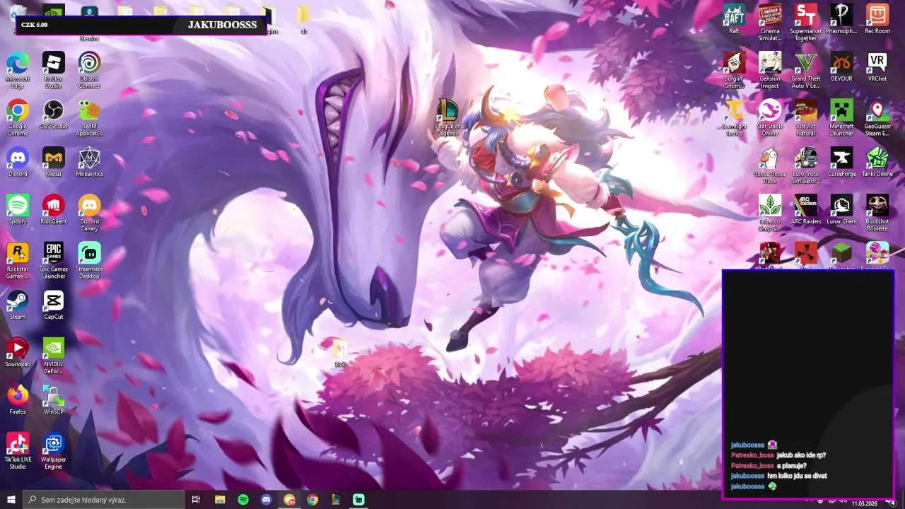
Task: Open the NVIDIA GeForce desktop shortcut
Action: point(54,355)
